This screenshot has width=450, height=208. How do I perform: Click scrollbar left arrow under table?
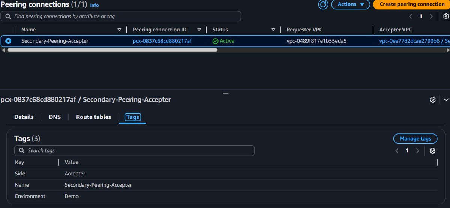(3, 49)
